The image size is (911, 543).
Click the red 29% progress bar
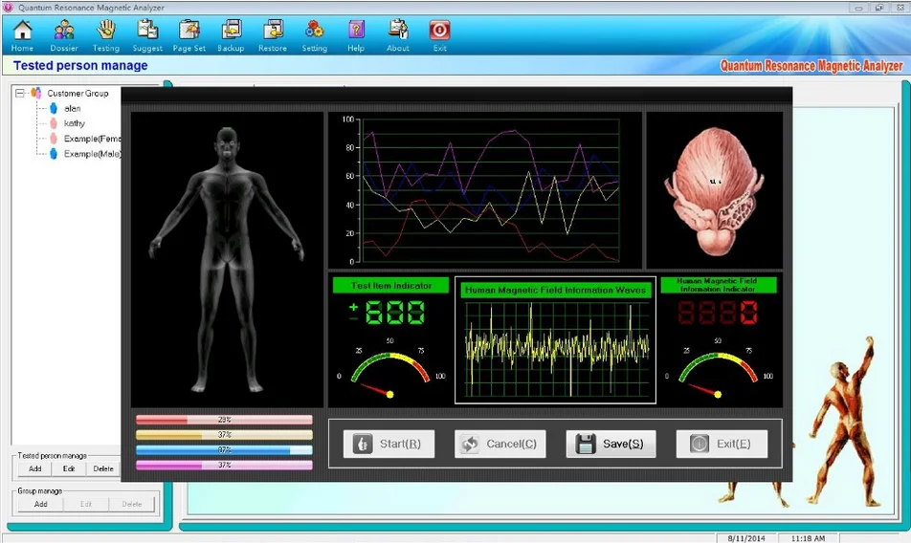[x=224, y=420]
